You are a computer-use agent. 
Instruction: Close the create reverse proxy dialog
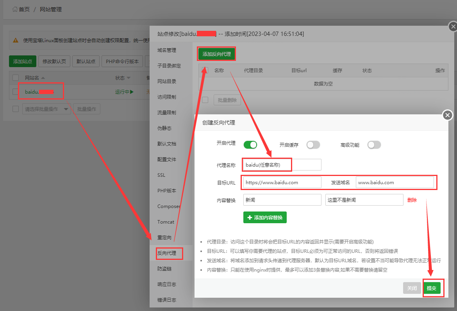point(448,115)
